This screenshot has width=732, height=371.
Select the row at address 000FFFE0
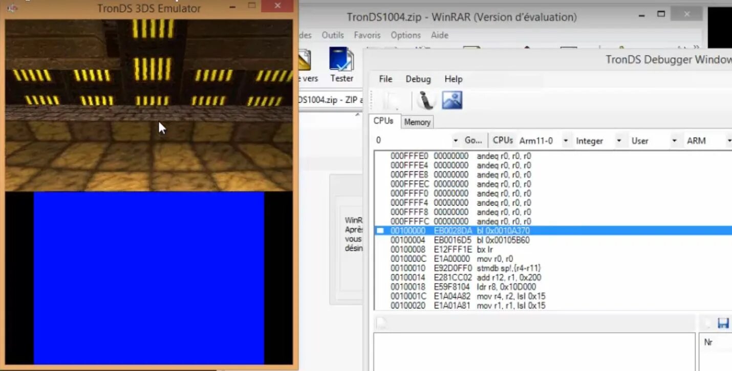(553, 156)
